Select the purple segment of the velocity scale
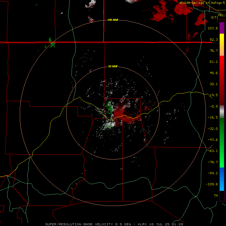This screenshot has width=226, height=226. click(x=222, y=28)
